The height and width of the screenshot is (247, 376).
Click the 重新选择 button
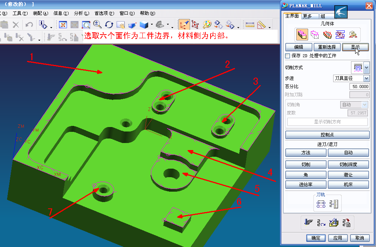[x=327, y=47]
